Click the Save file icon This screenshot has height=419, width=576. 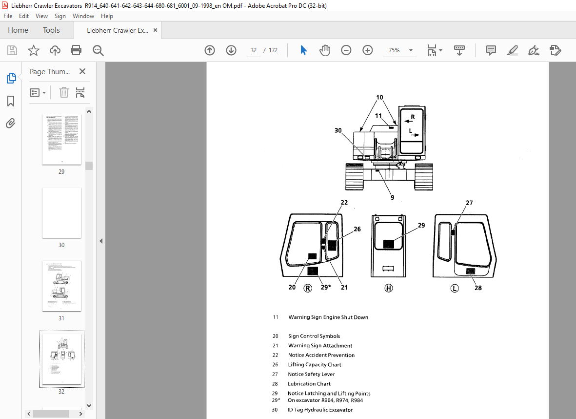click(x=12, y=50)
